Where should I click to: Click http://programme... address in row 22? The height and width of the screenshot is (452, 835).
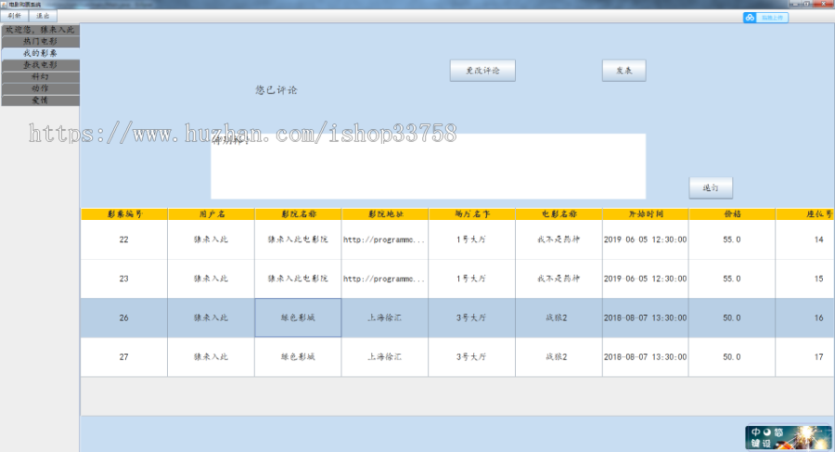tap(385, 239)
